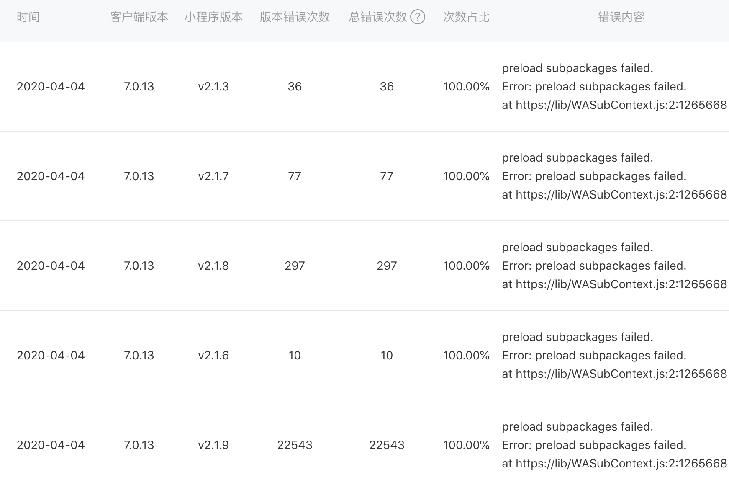Screen dimensions: 729x485
Task: Select the date in the v2.1.3 row
Action: click(x=51, y=87)
